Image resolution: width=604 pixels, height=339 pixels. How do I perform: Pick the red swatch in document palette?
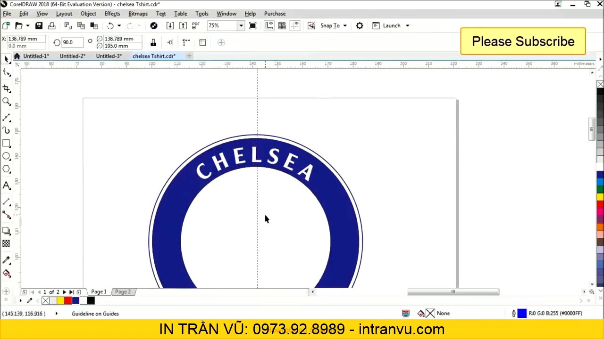[x=68, y=300]
